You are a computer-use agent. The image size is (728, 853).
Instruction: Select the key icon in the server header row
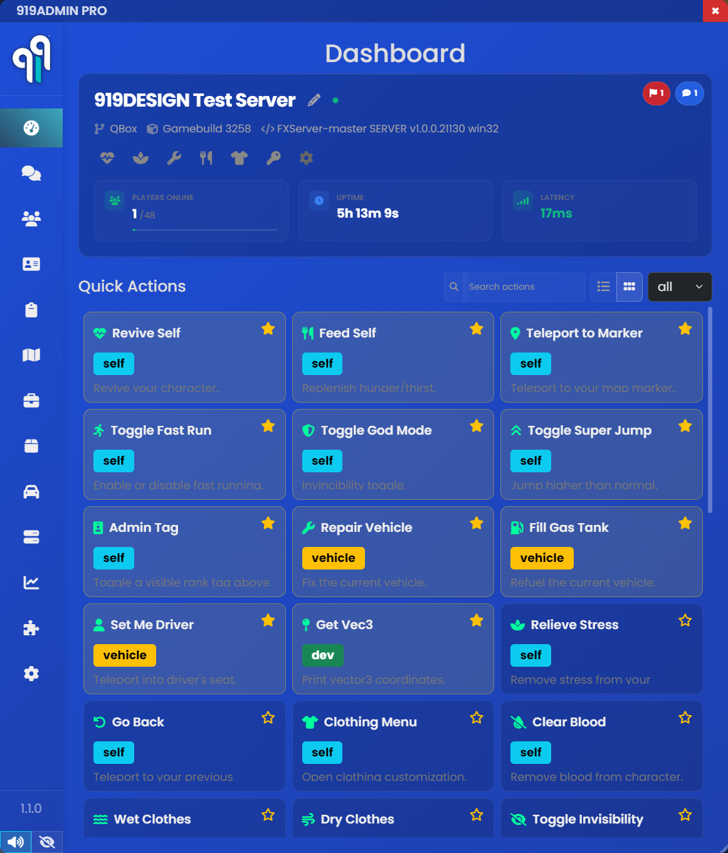273,158
